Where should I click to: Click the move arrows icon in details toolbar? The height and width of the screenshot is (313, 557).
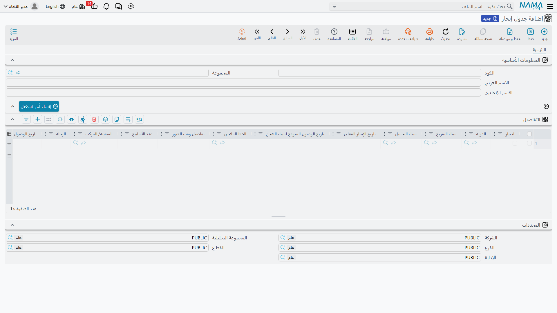coord(38,119)
